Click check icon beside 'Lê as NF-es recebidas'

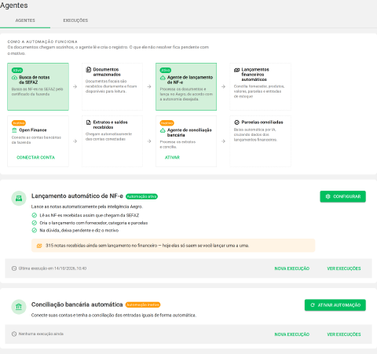35,215
